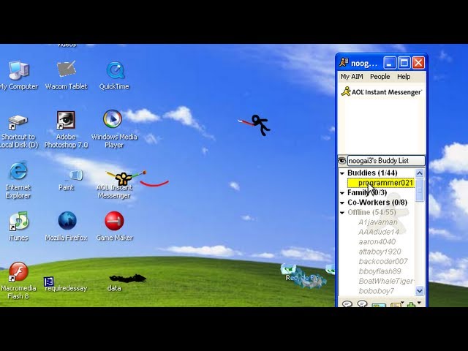Viewport: 468px width, 351px height.
Task: Click the noogai3's Buddy List text field
Action: click(x=386, y=161)
